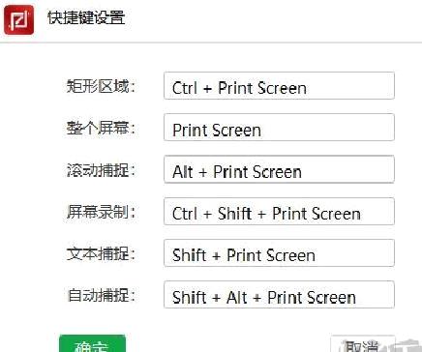Click the 文本捕捉 label

[101, 253]
